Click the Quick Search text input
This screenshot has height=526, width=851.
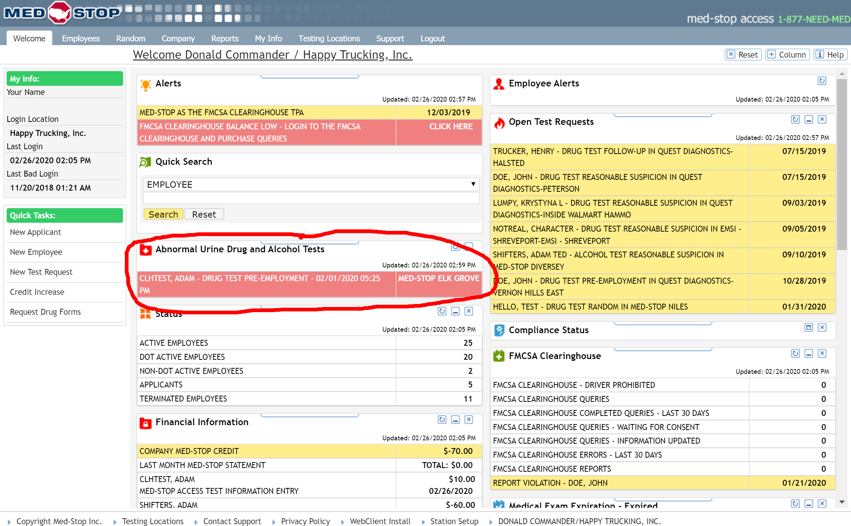tap(311, 198)
